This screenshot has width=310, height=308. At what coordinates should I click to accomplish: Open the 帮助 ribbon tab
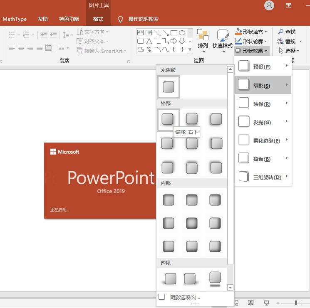click(x=43, y=19)
